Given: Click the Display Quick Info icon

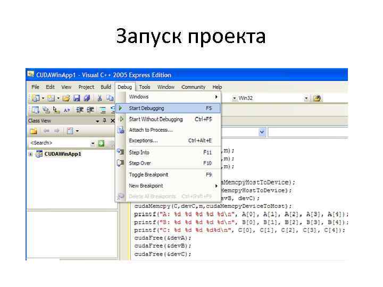Looking at the screenshot, I should (x=56, y=110).
